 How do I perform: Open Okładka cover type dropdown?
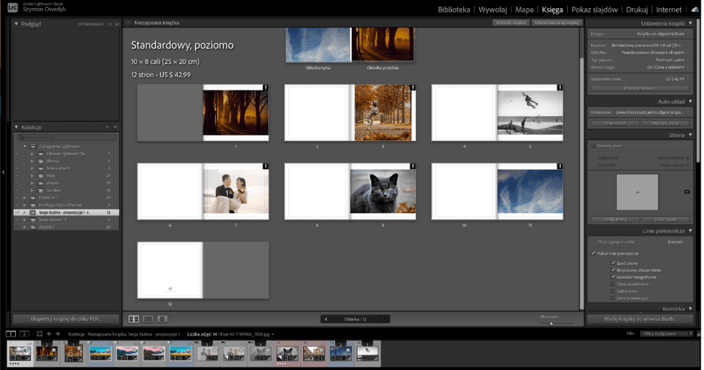654,52
